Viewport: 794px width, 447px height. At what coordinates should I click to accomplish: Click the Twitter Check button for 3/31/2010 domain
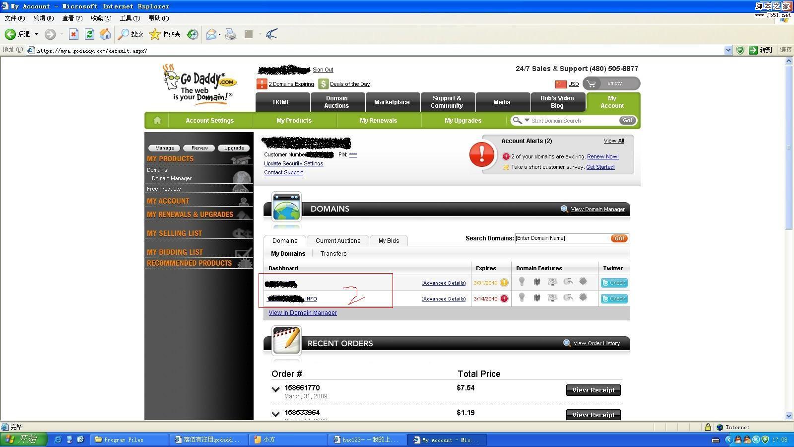tap(614, 283)
